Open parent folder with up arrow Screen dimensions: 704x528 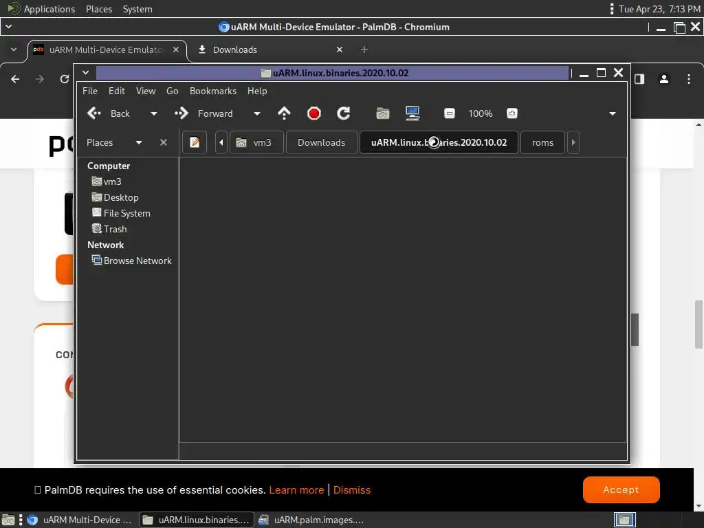pos(284,113)
